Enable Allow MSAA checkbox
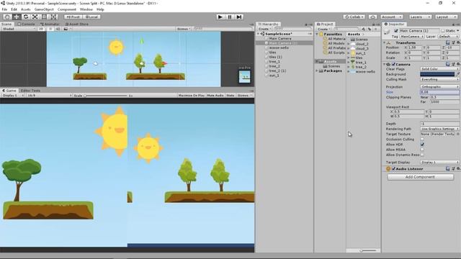The height and width of the screenshot is (259, 461). click(422, 150)
